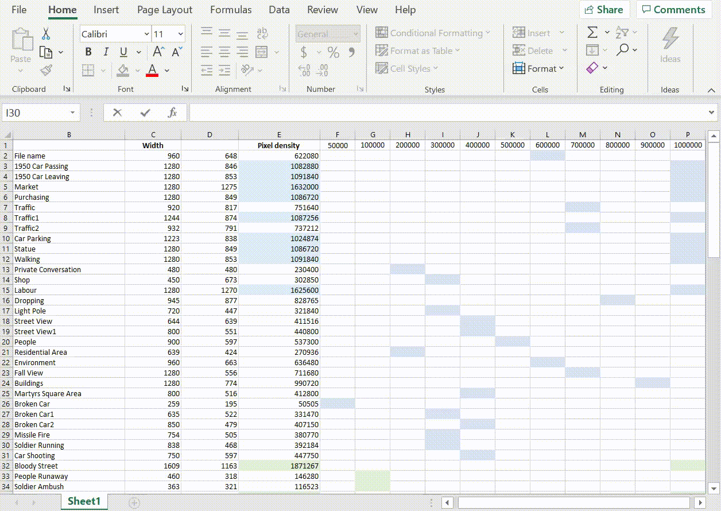Screen dimensions: 721x511
Task: Open the Formulas ribbon tab
Action: 231,10
